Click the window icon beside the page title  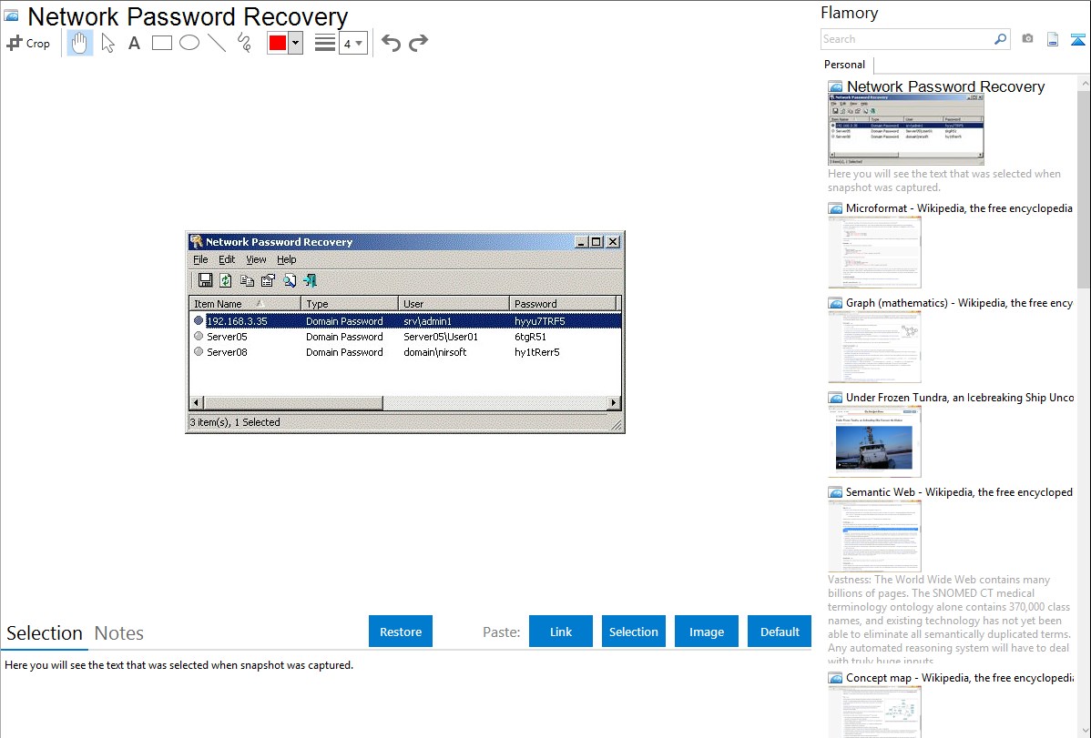click(x=12, y=15)
